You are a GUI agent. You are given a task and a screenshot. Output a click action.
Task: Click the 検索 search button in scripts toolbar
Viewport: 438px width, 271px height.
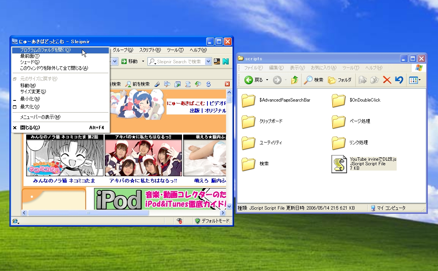click(313, 80)
